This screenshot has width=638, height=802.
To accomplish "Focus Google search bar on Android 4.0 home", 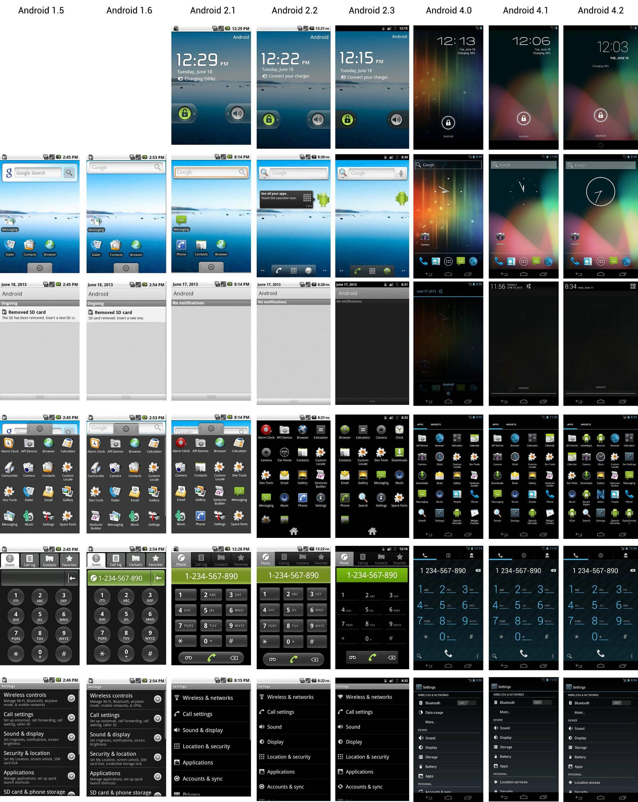I will 448,165.
